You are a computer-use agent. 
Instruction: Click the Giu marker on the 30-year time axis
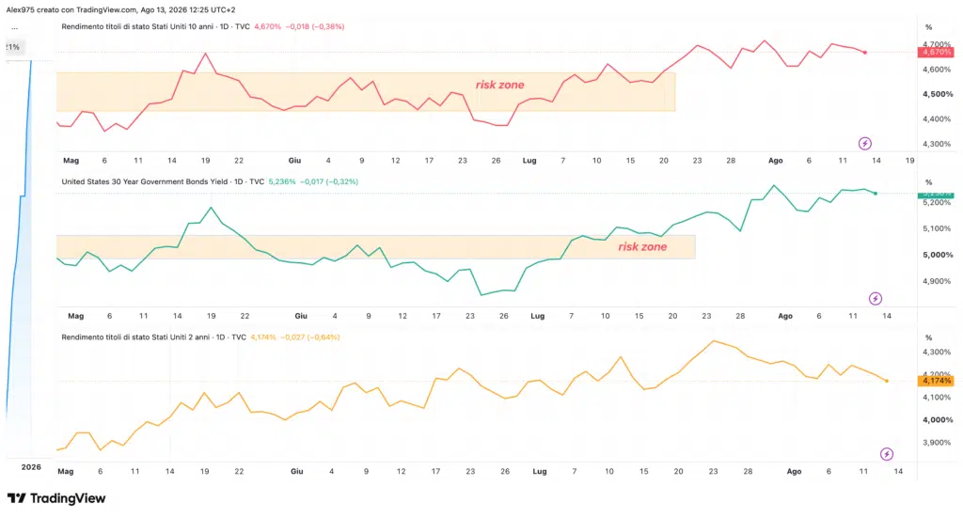tap(301, 316)
